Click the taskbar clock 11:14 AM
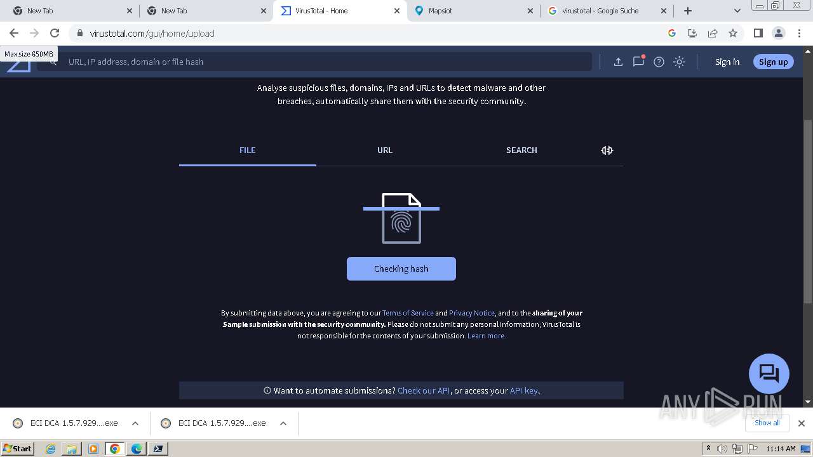 pyautogui.click(x=781, y=449)
